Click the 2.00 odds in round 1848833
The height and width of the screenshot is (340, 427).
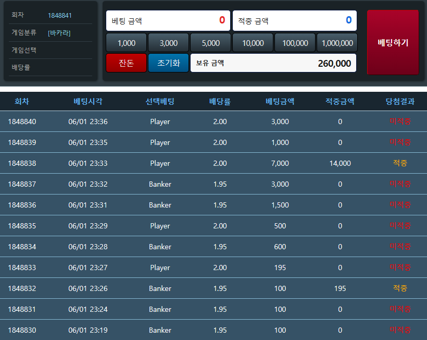(220, 268)
